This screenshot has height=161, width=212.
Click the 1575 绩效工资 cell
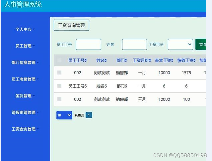(x=186, y=73)
